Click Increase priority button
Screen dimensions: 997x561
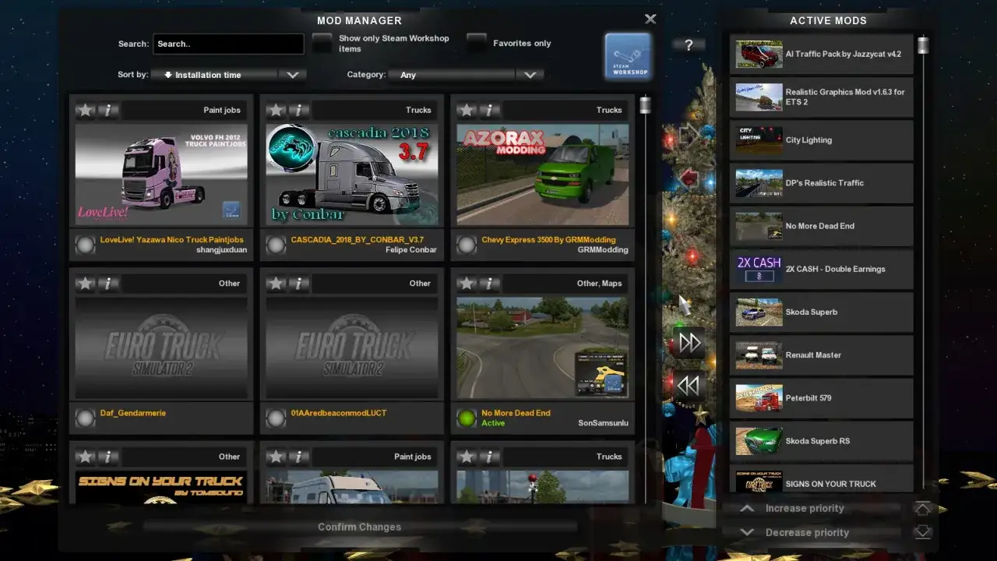pos(812,508)
